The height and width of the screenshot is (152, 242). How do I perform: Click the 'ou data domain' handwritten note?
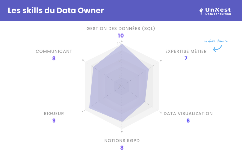215,41
